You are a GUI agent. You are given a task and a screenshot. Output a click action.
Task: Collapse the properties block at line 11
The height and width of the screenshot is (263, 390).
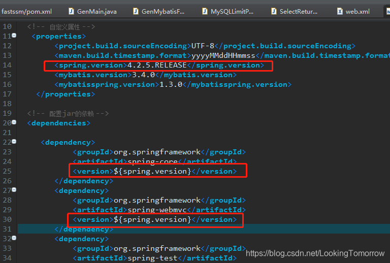click(14, 36)
